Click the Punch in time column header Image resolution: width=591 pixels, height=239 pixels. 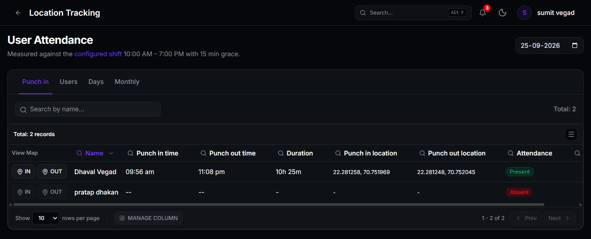click(157, 153)
